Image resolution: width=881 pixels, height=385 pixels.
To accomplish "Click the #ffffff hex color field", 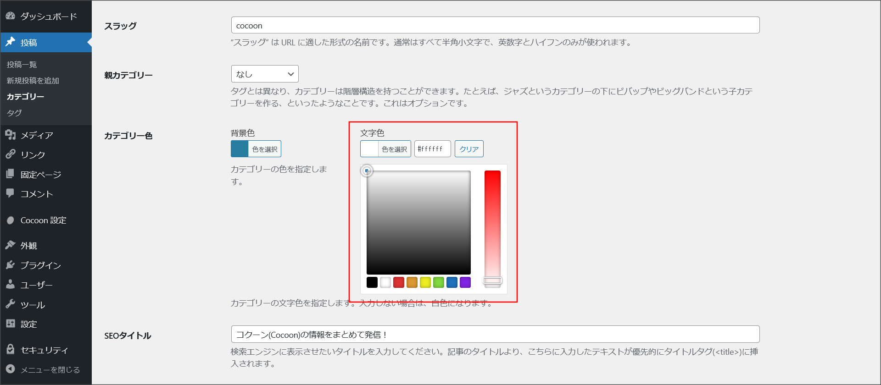I will click(433, 149).
